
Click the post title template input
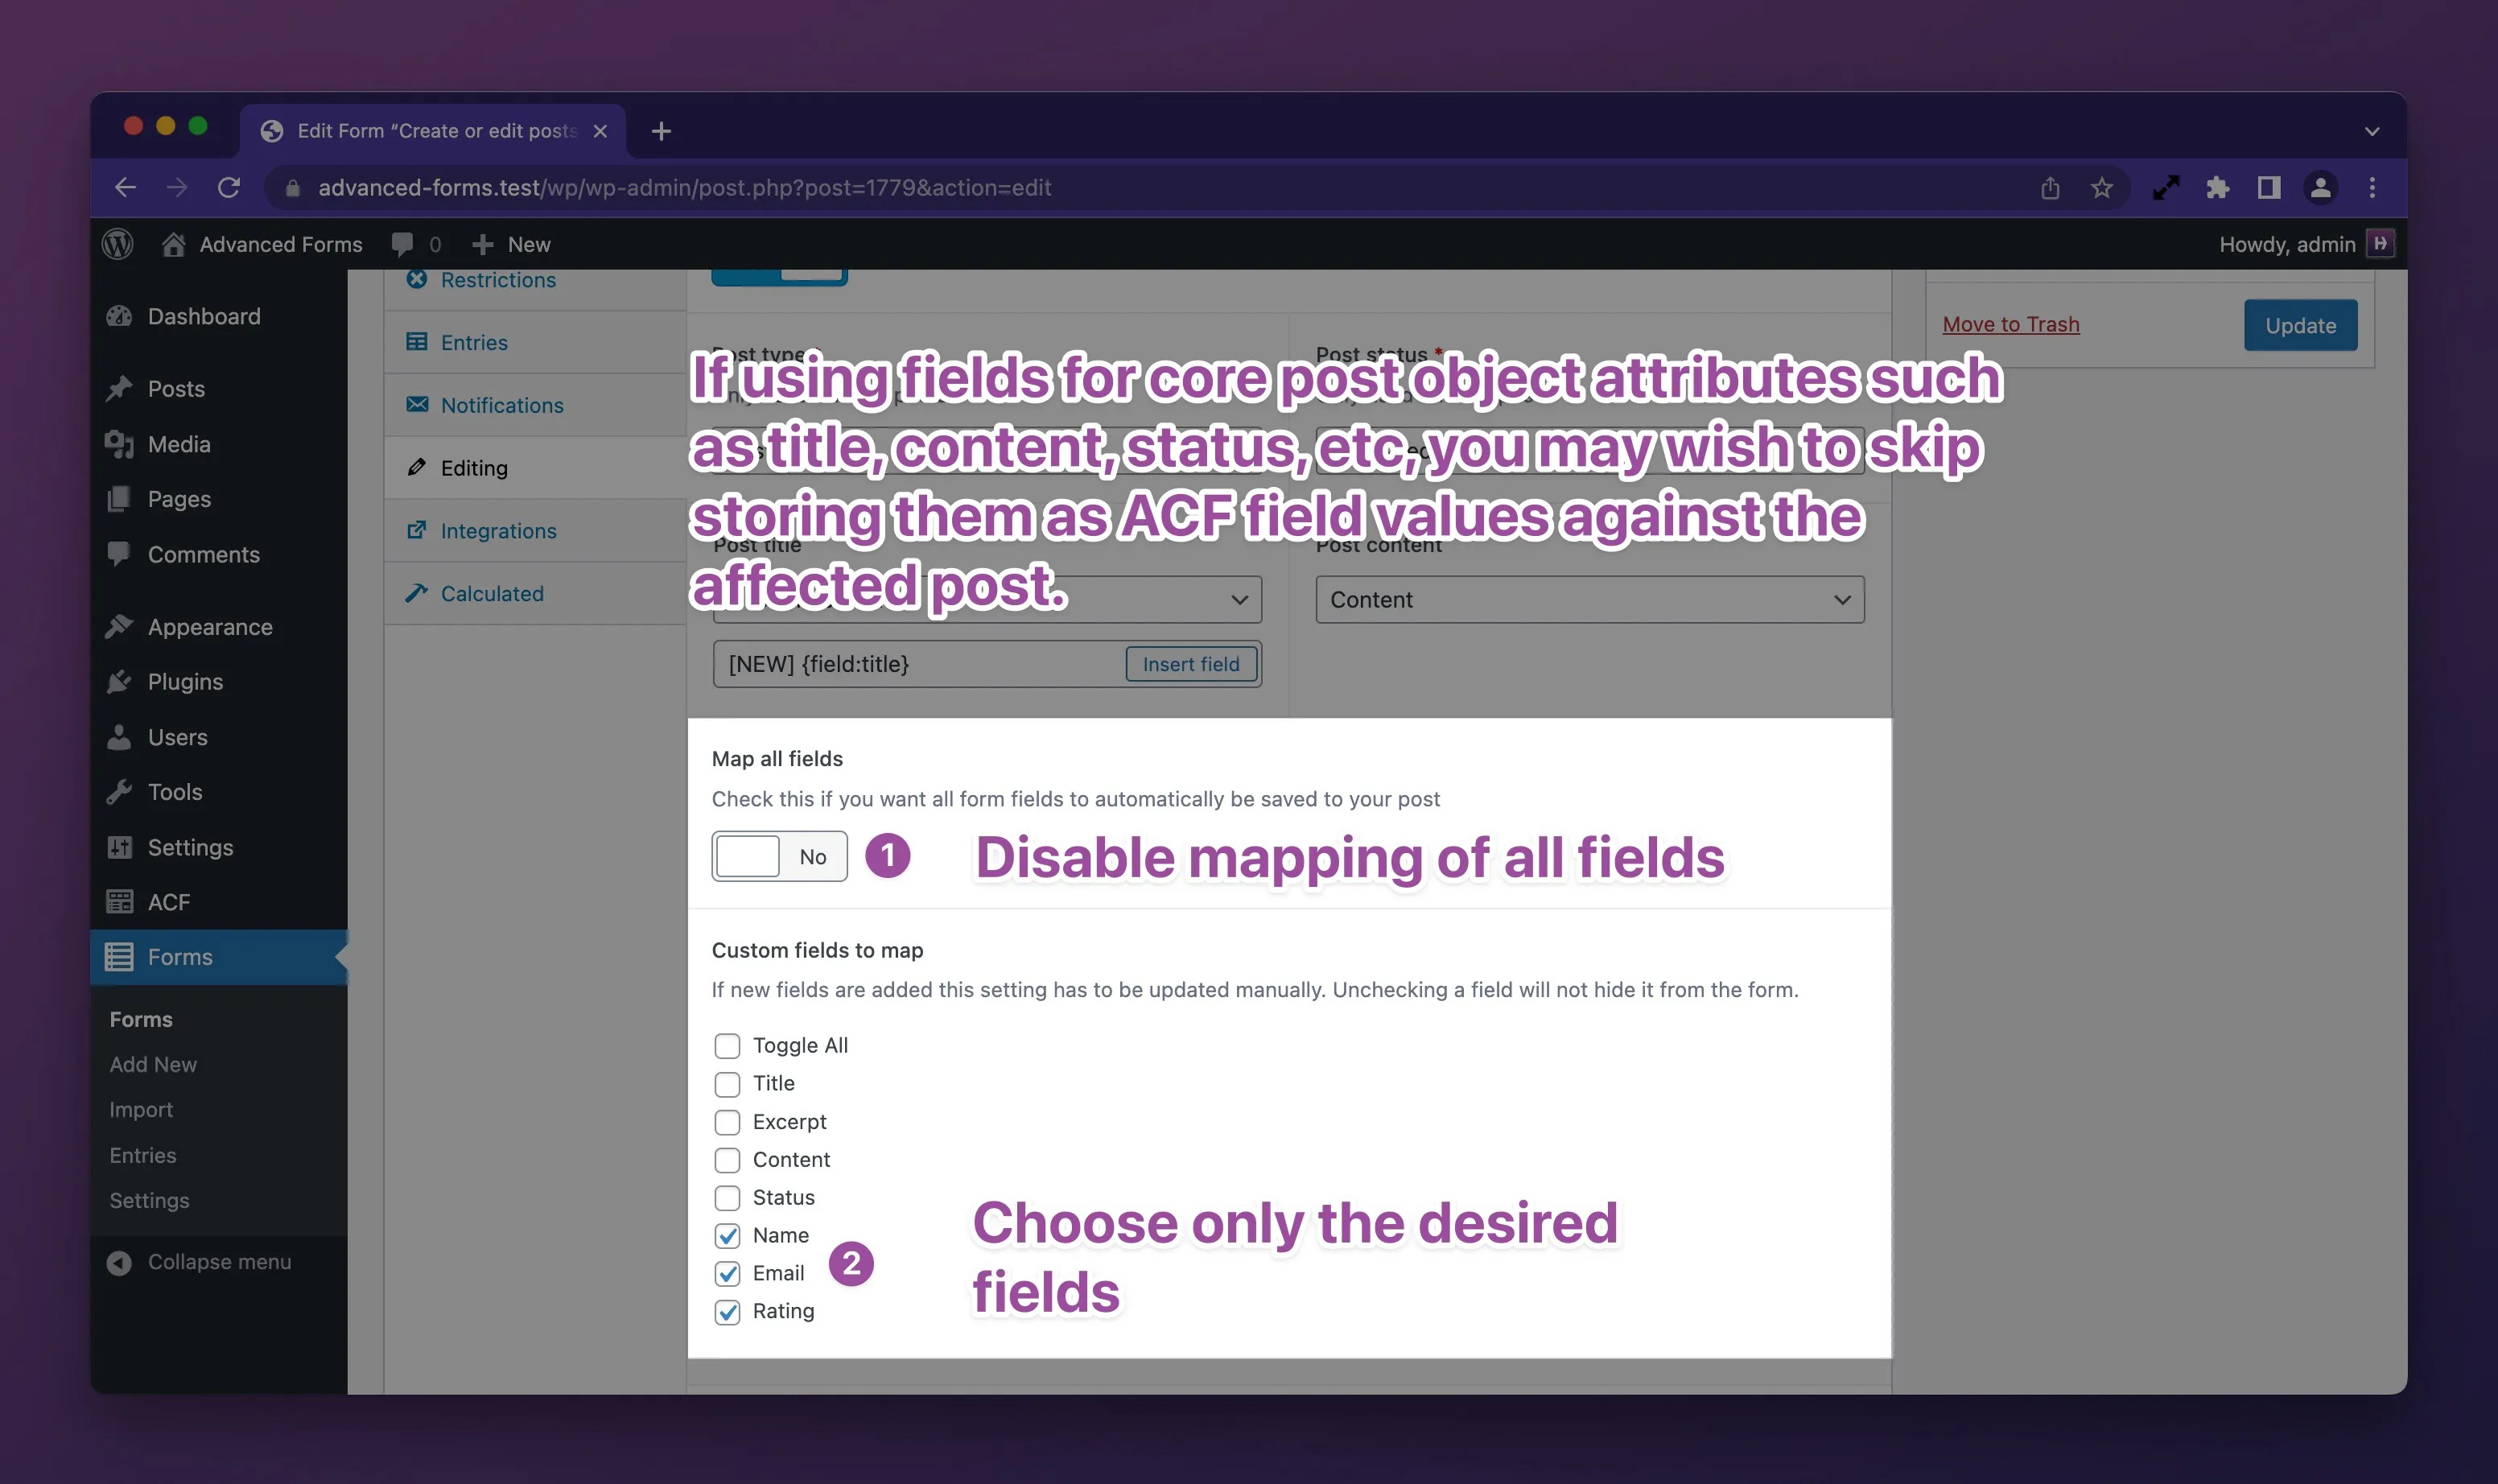click(920, 664)
